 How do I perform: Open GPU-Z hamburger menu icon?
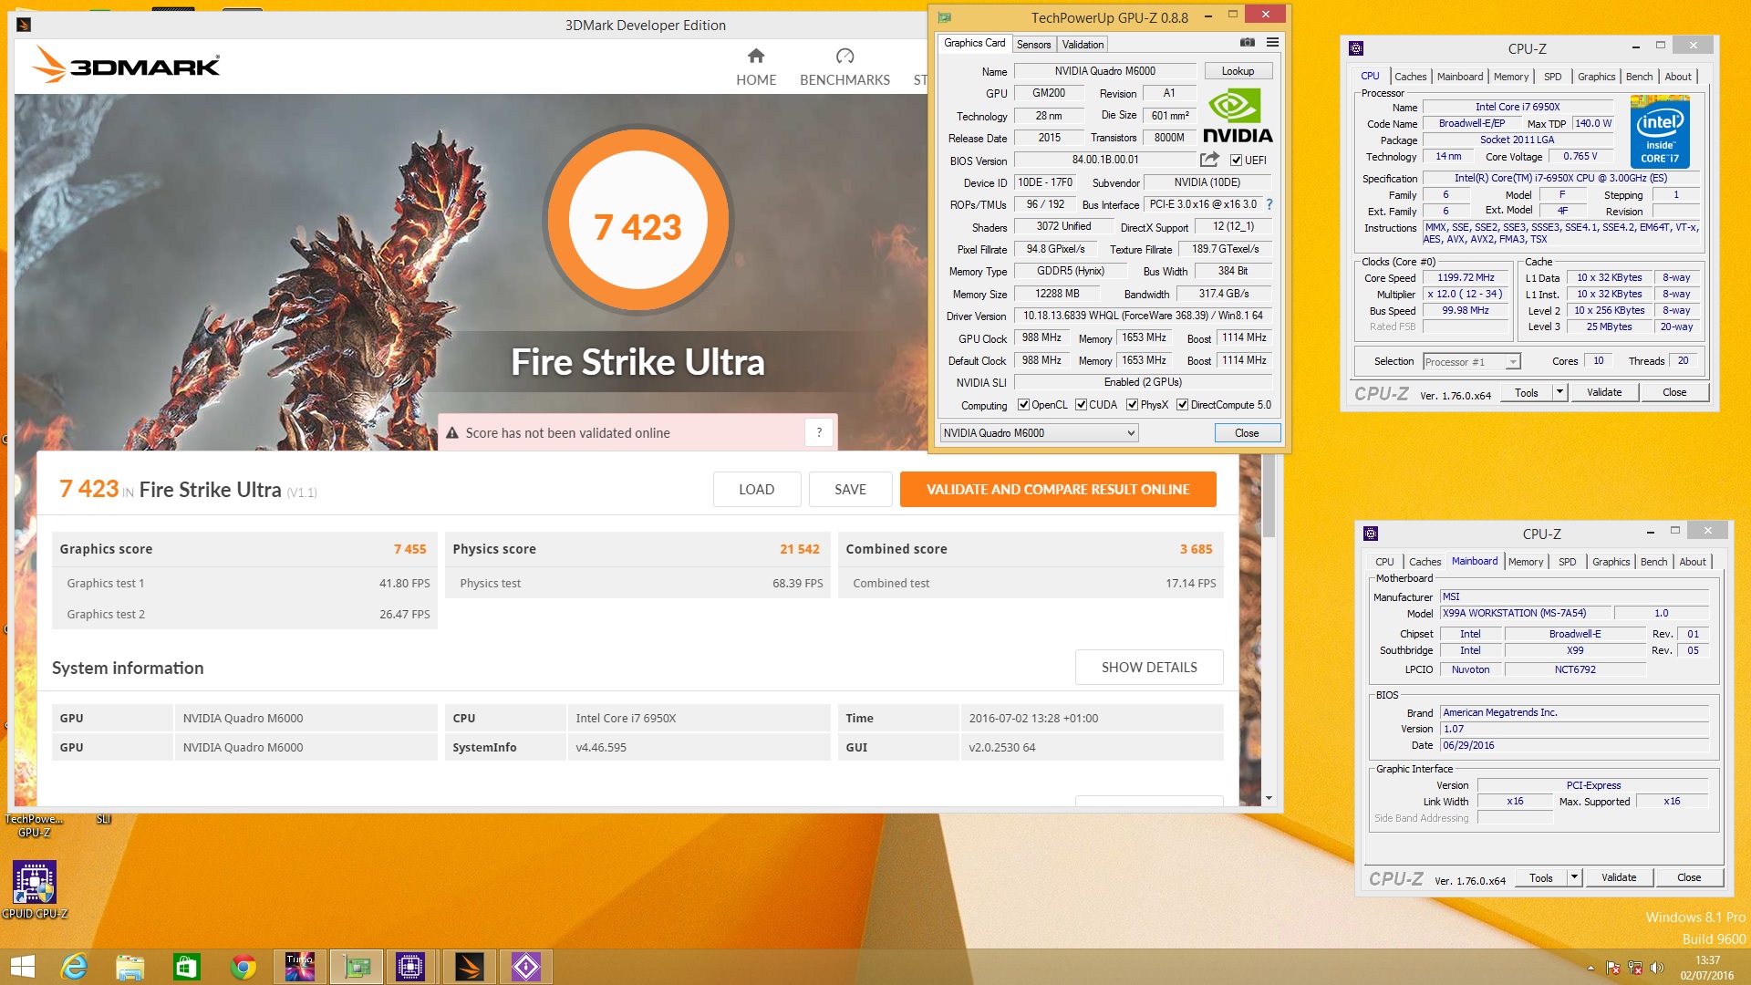[1272, 43]
